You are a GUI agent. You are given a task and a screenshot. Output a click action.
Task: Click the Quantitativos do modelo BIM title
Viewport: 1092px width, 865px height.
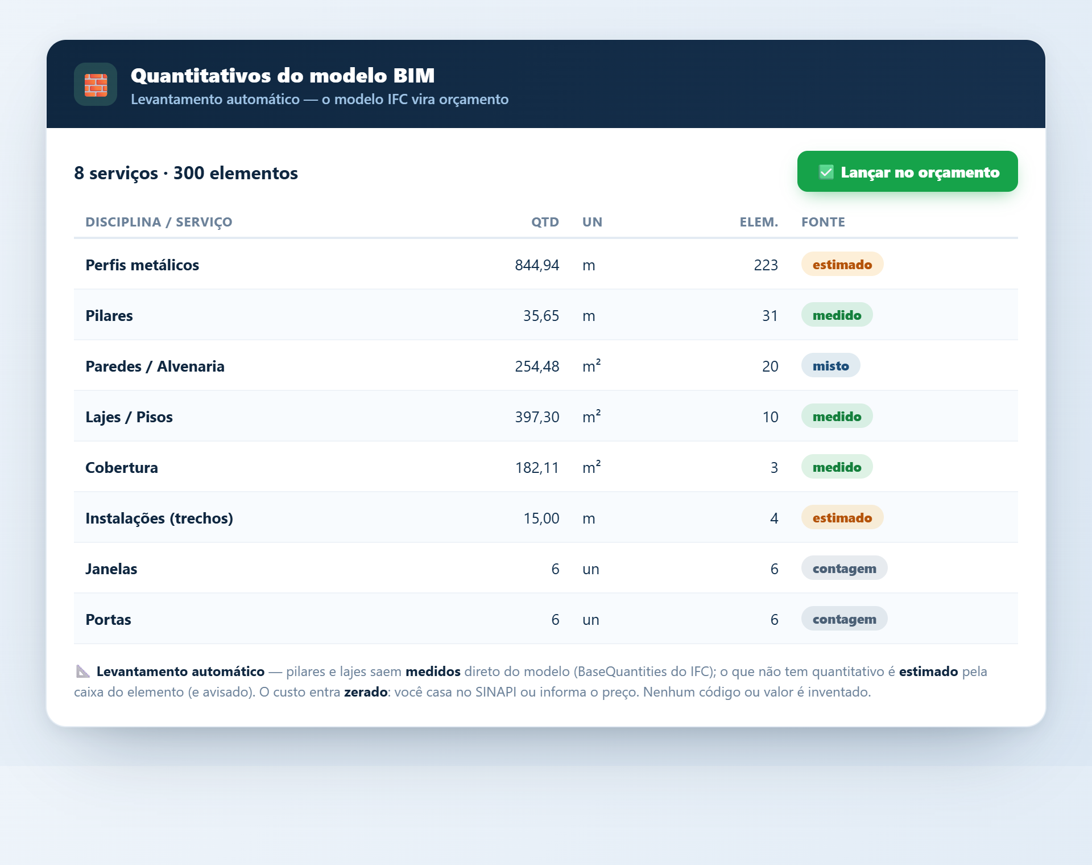pyautogui.click(x=283, y=75)
